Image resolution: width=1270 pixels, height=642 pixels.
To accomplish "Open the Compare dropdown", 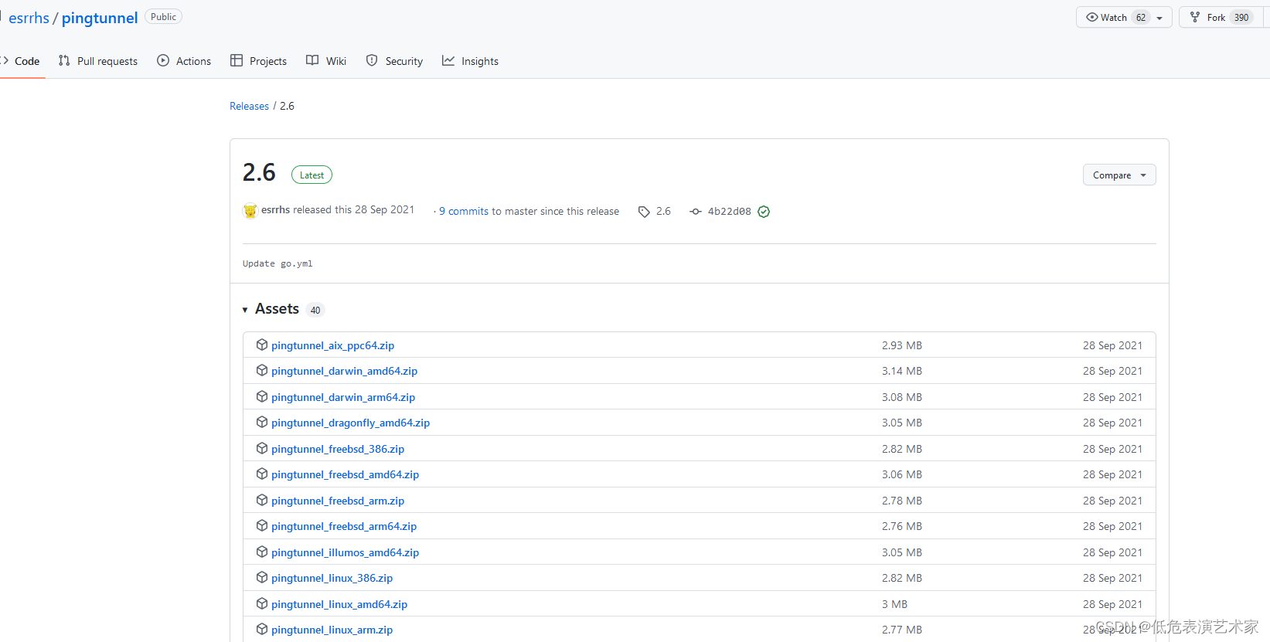I will coord(1119,175).
